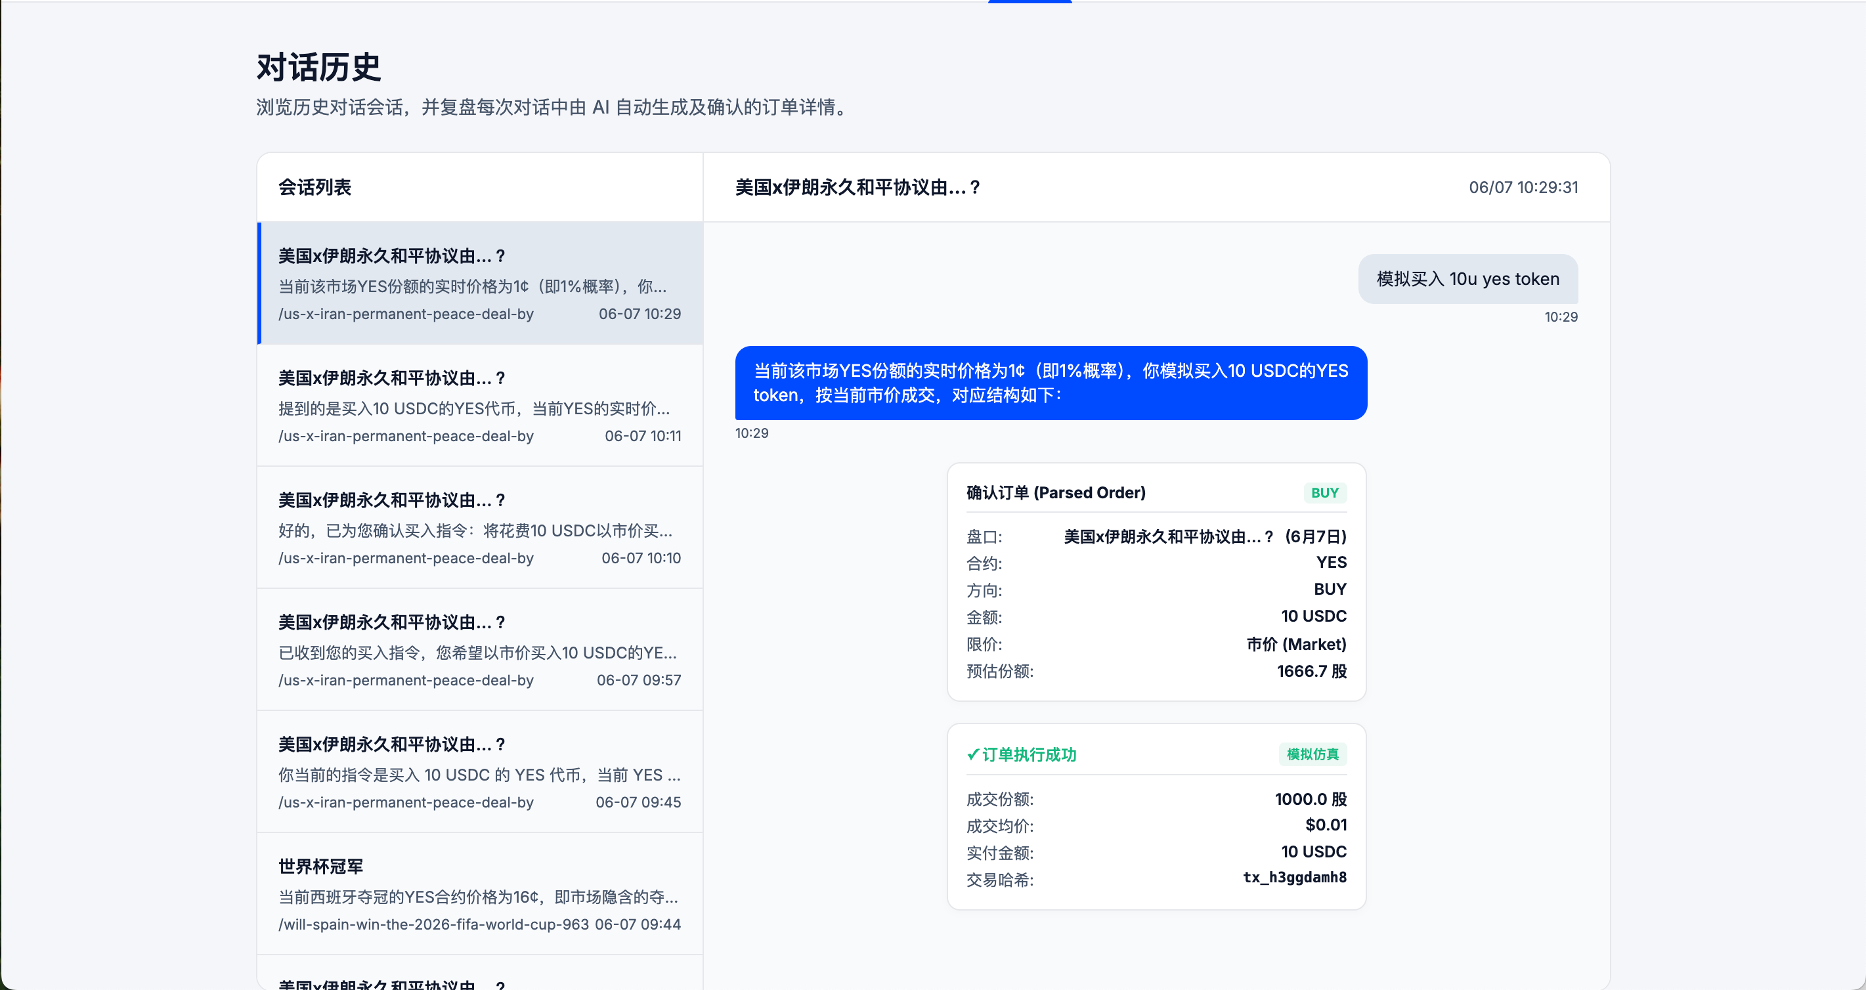Click the YES contract value
This screenshot has width=1866, height=990.
[x=1332, y=563]
